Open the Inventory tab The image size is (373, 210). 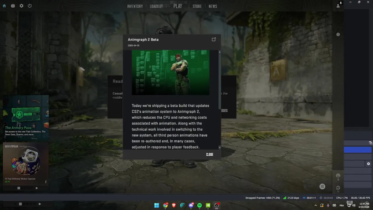coord(135,6)
